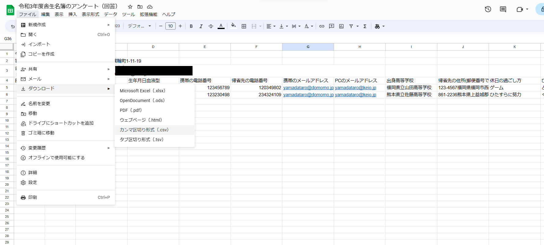Insert a chart icon

(341, 26)
